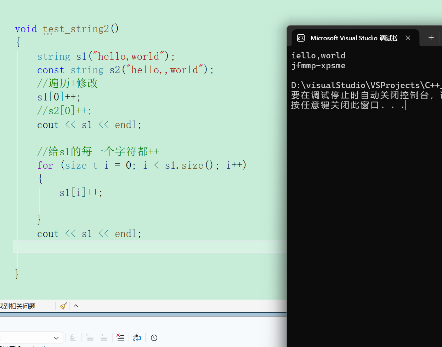Click the 要在调试停止时自动关闭控制台 console line

pyautogui.click(x=366, y=95)
